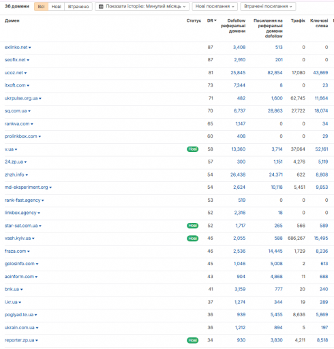The width and height of the screenshot is (334, 349).
Task: Click the 'Dofollow реферальні домени' header
Action: 233,26
